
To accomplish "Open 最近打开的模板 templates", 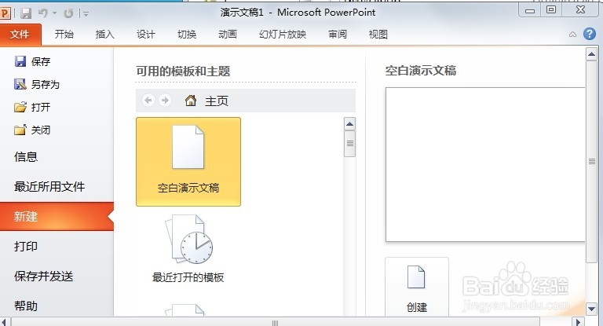I will point(188,249).
